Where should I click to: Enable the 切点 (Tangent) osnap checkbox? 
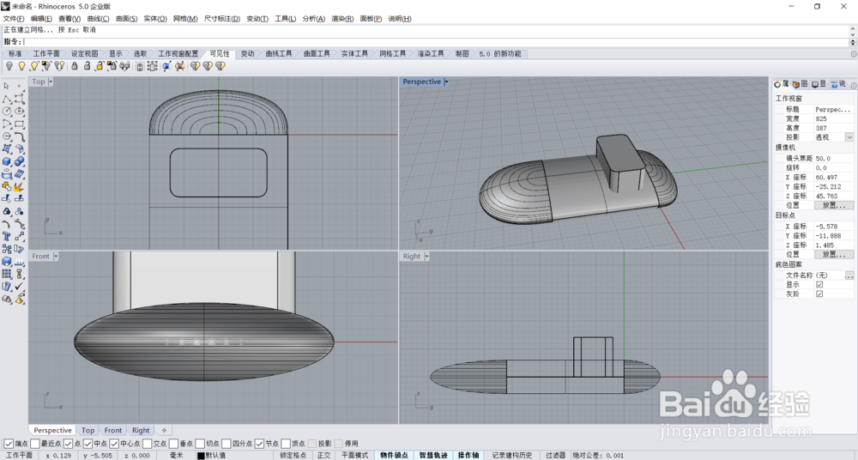pyautogui.click(x=200, y=444)
